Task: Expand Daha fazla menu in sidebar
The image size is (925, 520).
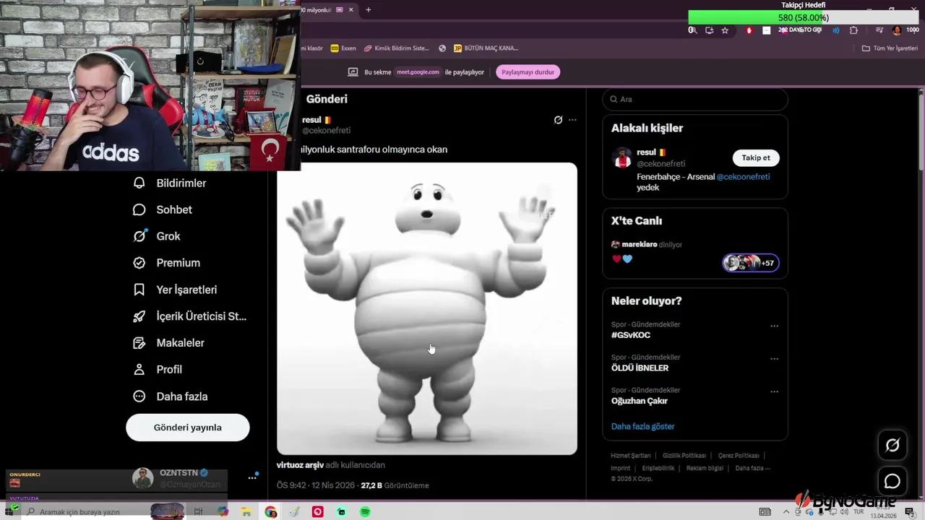Action: pos(171,396)
